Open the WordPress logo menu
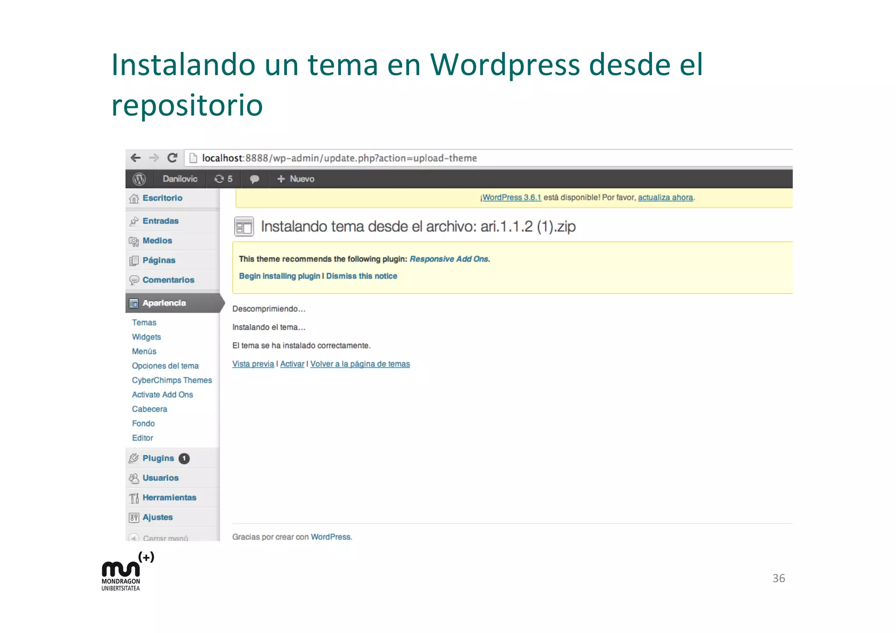Viewport: 896px width, 633px height. 139,179
